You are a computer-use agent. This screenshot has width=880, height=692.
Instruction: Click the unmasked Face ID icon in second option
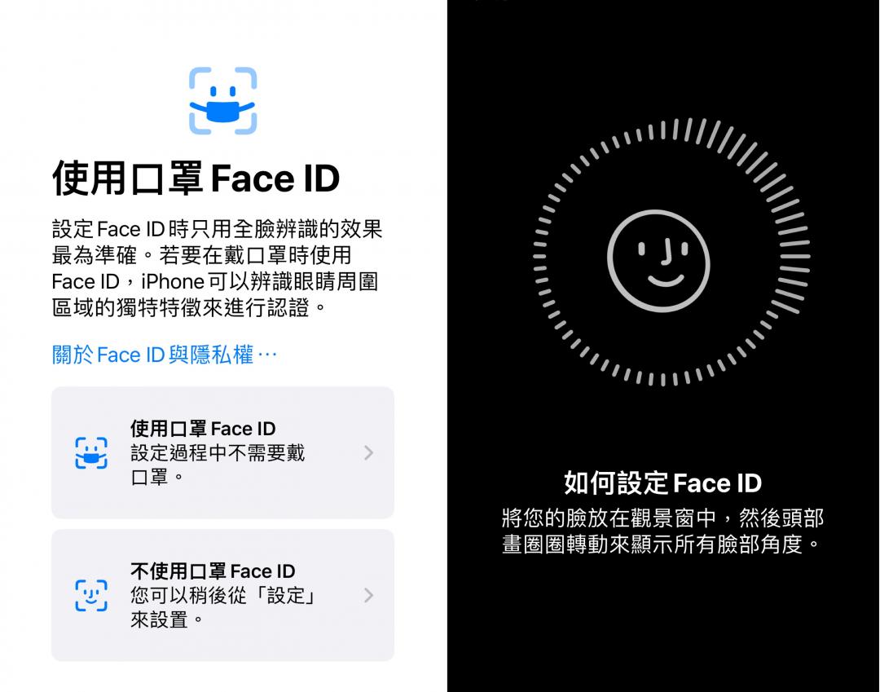pyautogui.click(x=91, y=596)
